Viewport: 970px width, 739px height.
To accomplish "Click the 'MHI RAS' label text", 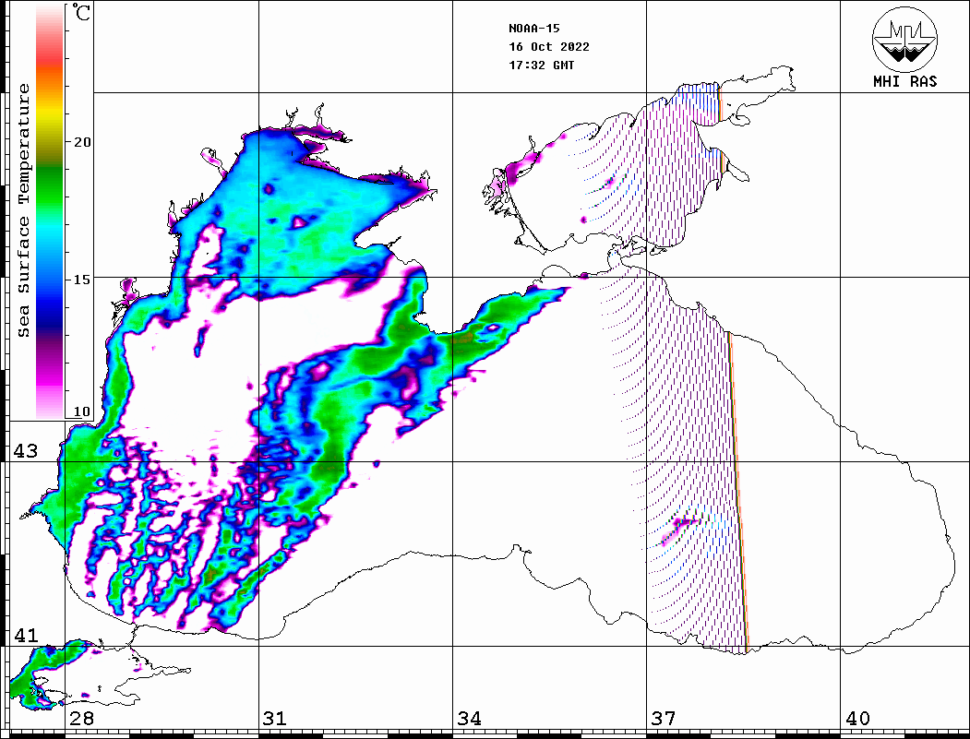I will (x=905, y=81).
